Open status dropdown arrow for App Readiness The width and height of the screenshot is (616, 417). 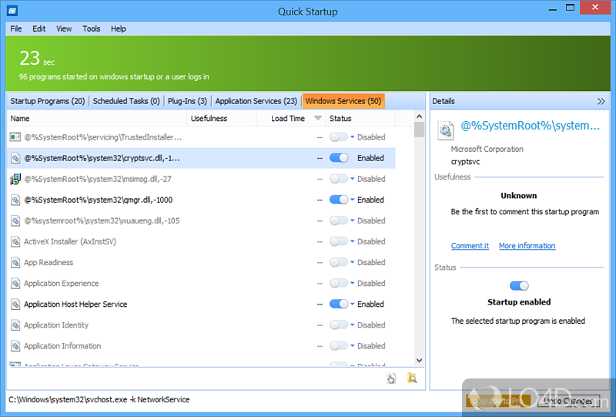point(353,262)
